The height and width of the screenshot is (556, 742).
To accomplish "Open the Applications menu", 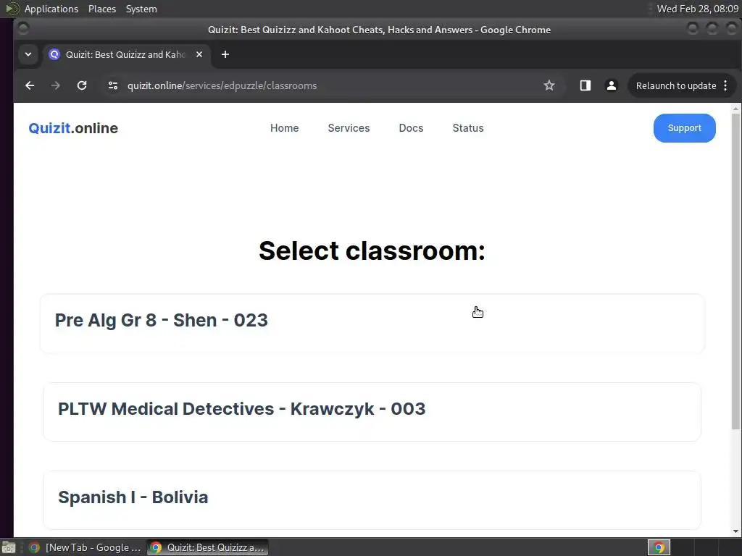I will (x=51, y=9).
